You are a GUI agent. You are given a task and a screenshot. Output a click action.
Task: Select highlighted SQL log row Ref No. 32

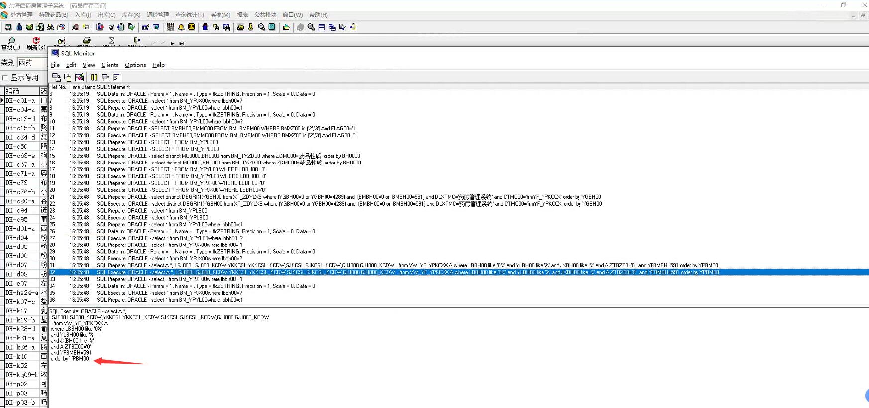[x=458, y=272]
